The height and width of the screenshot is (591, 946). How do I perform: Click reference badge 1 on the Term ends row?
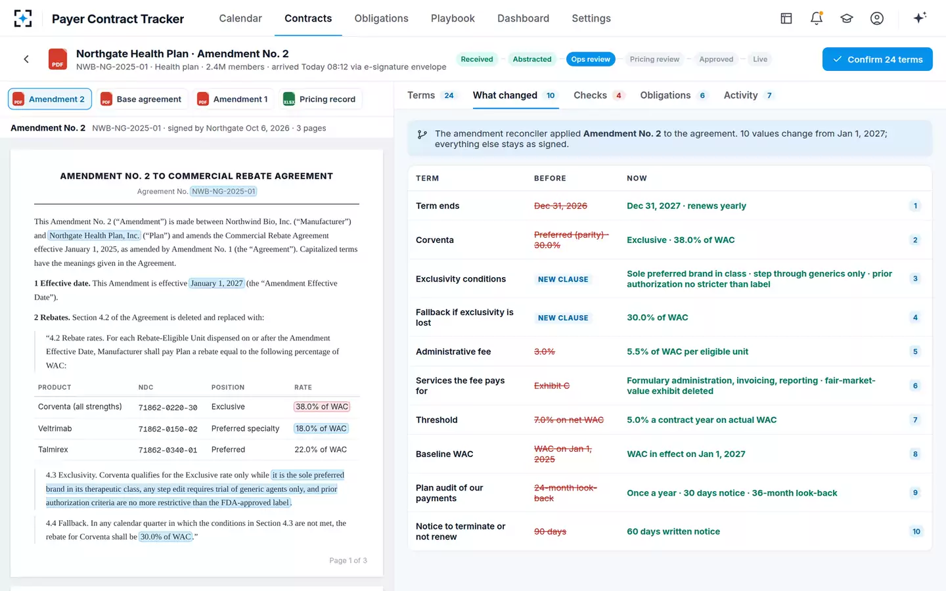tap(915, 206)
